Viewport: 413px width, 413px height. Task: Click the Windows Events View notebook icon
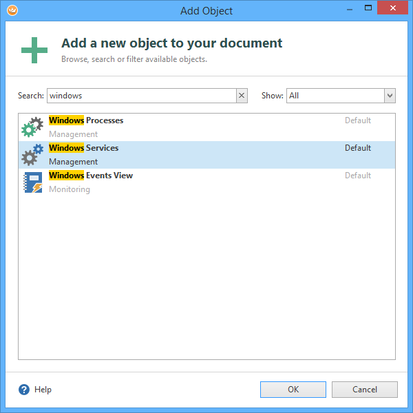point(32,182)
